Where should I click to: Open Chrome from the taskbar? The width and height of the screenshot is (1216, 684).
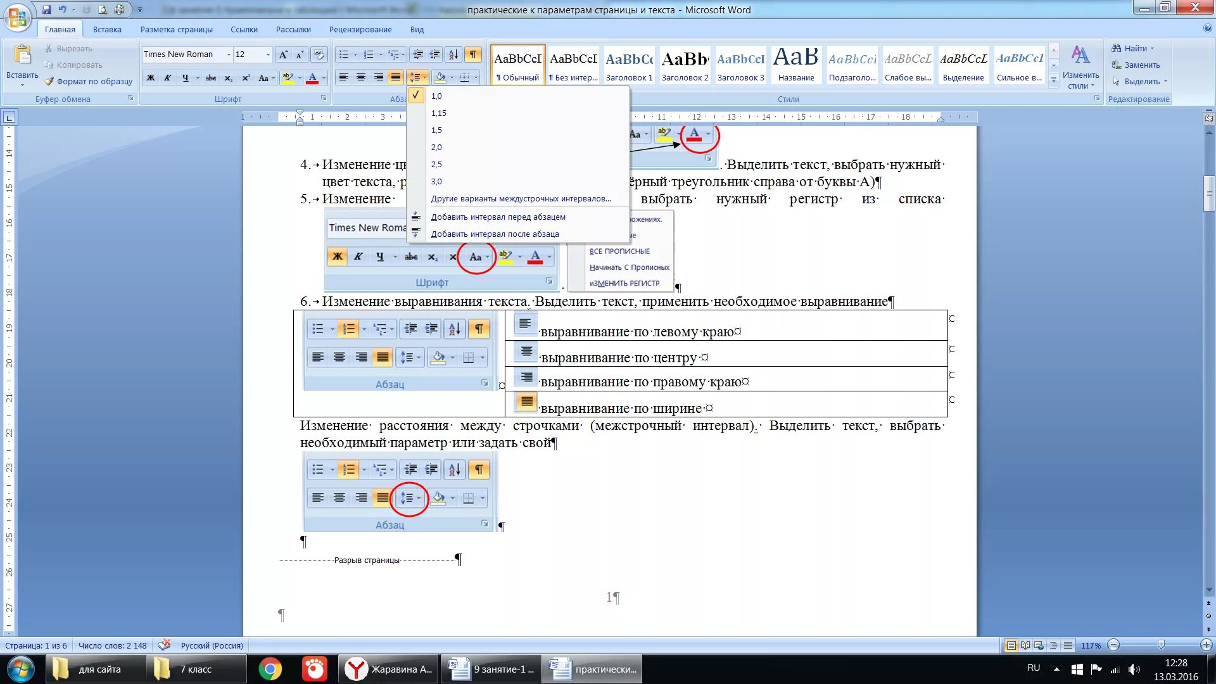(x=270, y=669)
